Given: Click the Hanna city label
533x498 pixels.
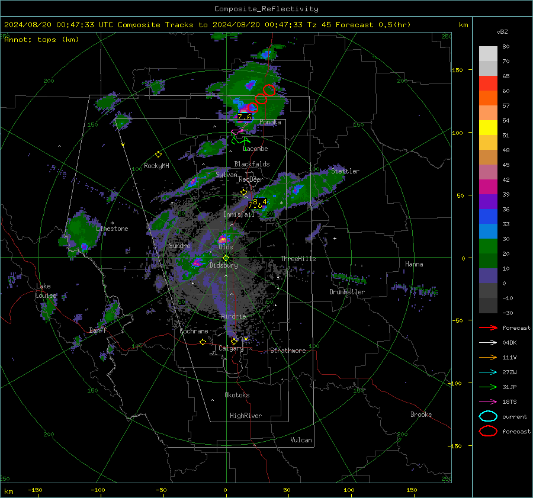Looking at the screenshot, I should 414,264.
